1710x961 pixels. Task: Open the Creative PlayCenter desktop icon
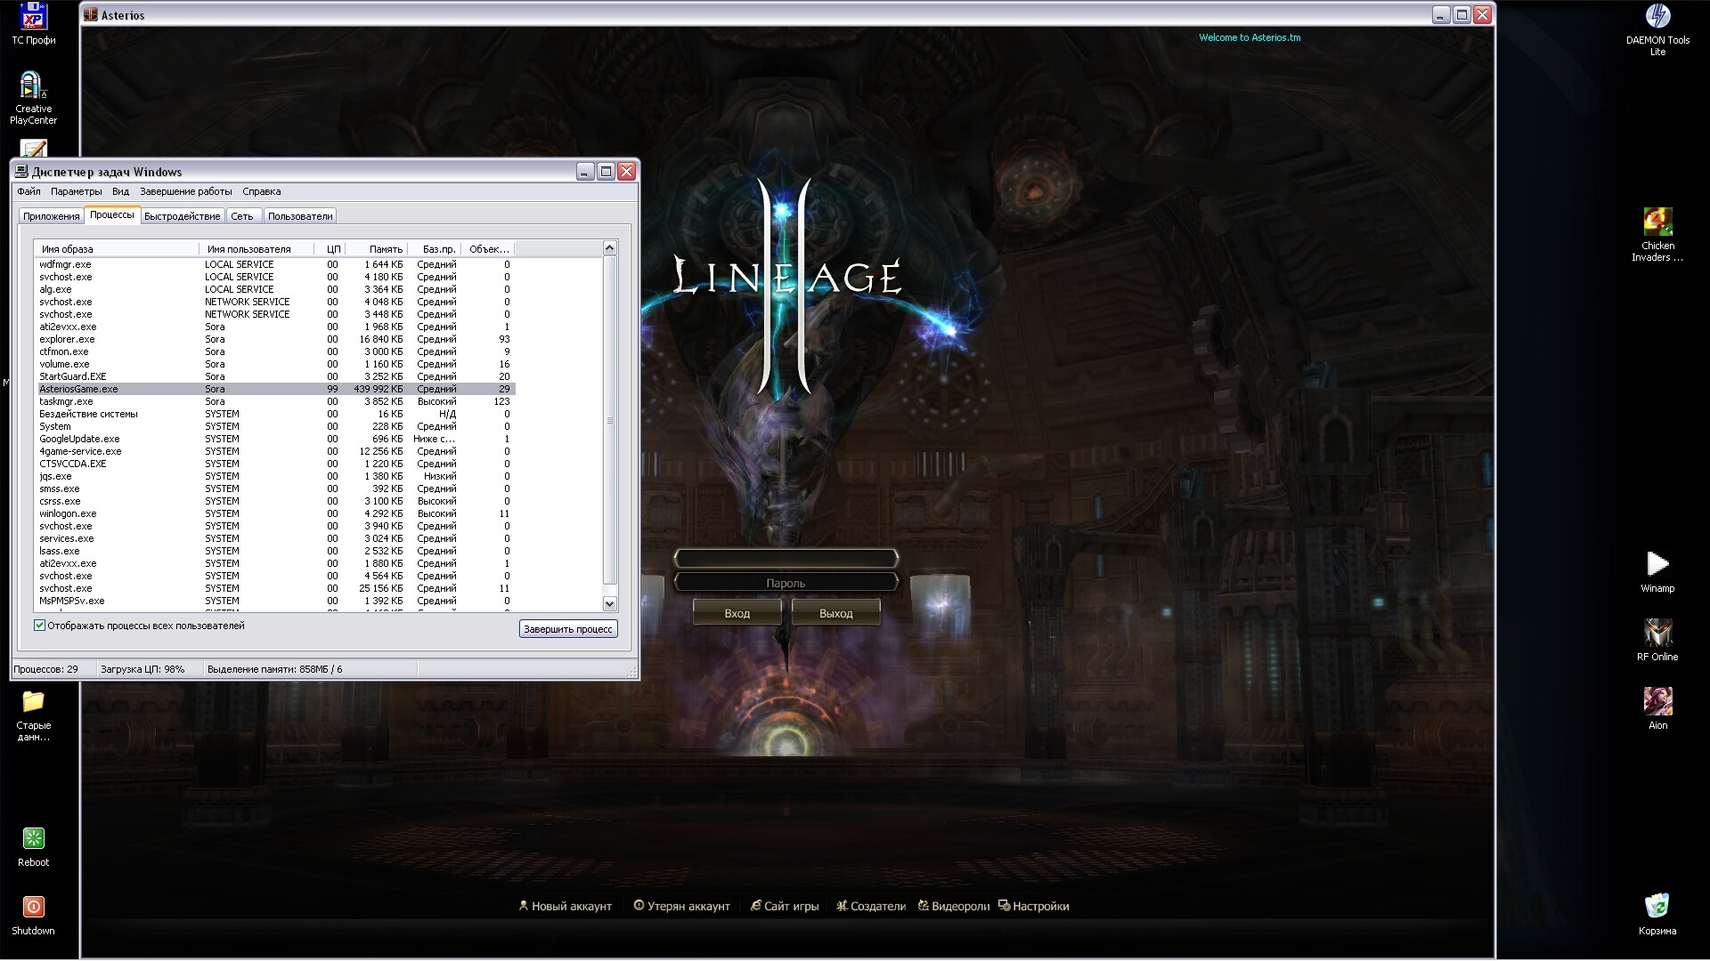(33, 98)
